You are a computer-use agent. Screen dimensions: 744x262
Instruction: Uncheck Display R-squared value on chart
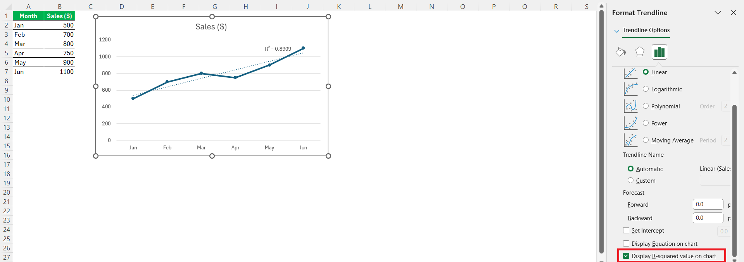pyautogui.click(x=626, y=256)
